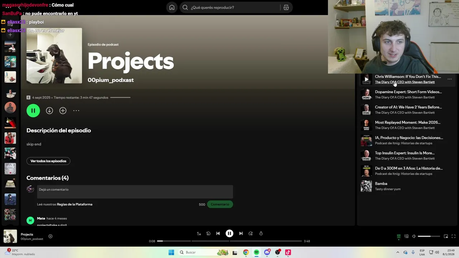The image size is (459, 258).
Task: Add current episode via now-playing plus icon
Action: tap(50, 236)
